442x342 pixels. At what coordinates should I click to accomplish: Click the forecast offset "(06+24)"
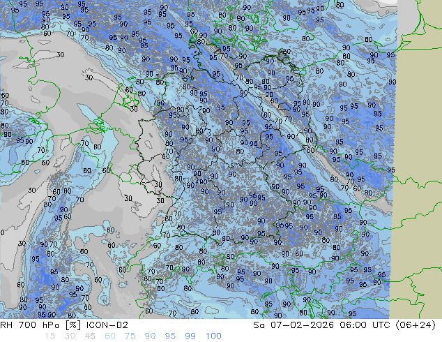pos(416,325)
